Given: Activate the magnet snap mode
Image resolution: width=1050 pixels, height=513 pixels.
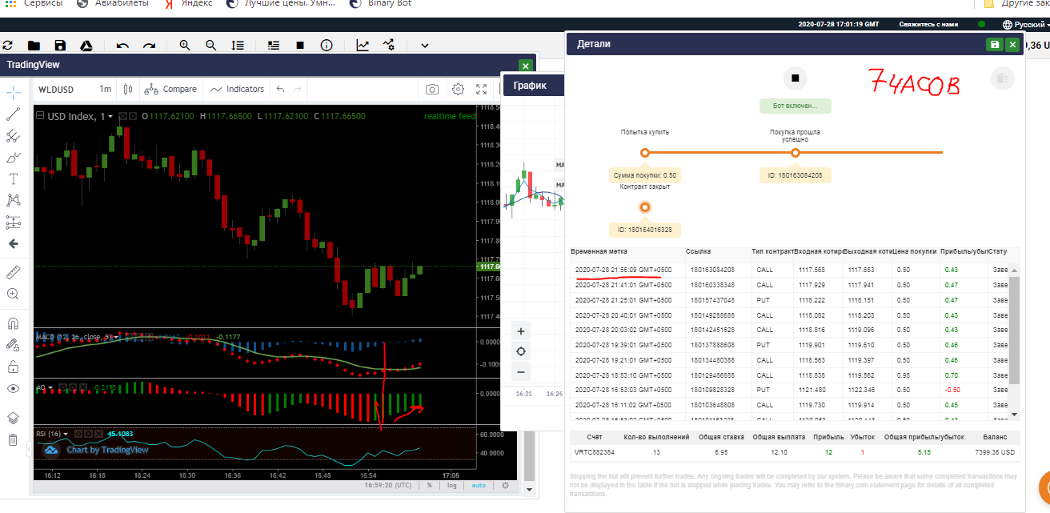Looking at the screenshot, I should (13, 324).
